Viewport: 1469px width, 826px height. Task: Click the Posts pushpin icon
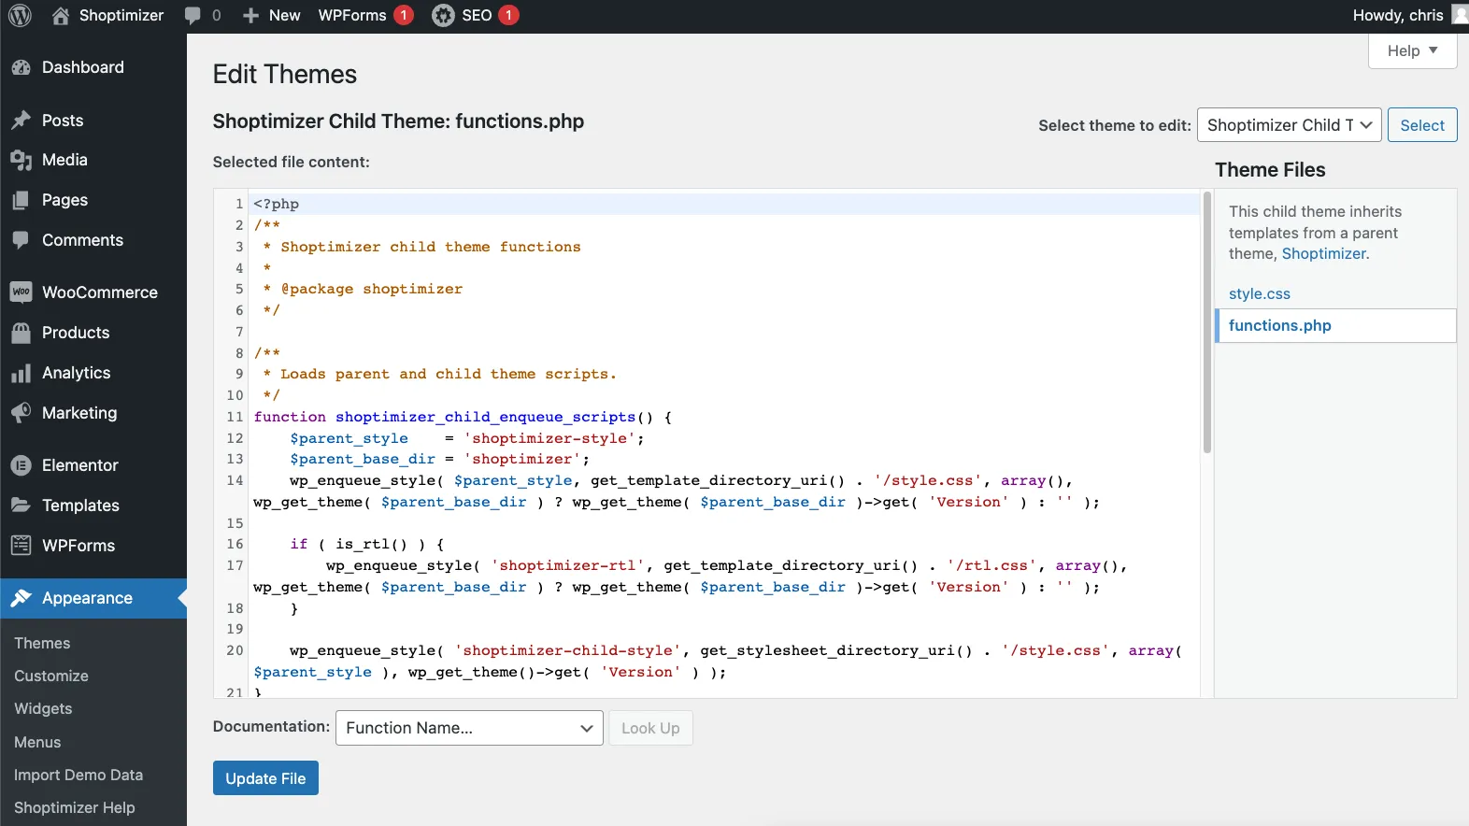[21, 121]
